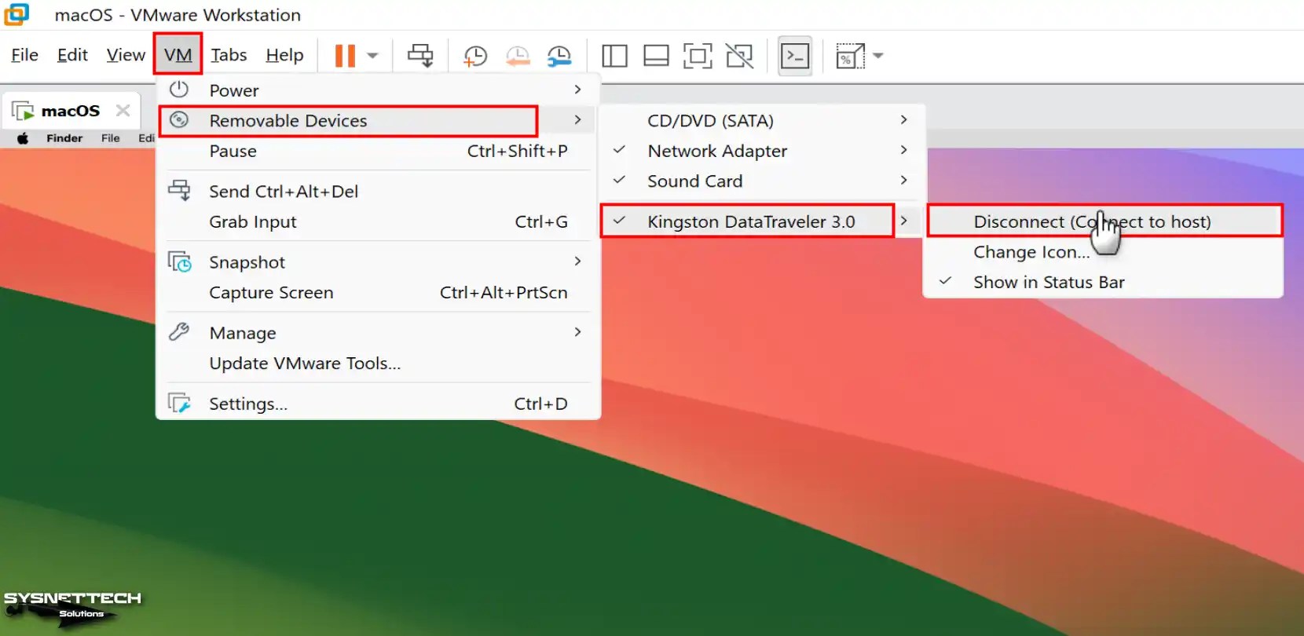Click the CD/DVD (SATA) entry label
This screenshot has height=636, width=1304.
coord(710,120)
